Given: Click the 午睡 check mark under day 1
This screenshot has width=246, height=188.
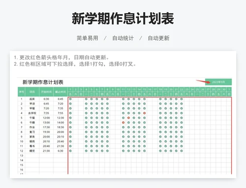Looking at the screenshot, I should [x=70, y=123].
